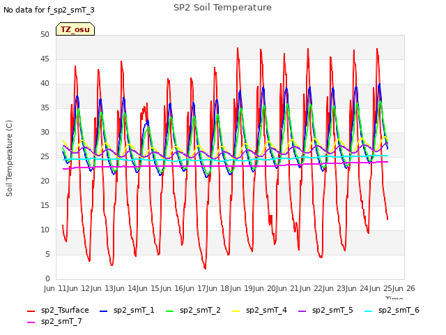Click the chart title SP2 Soil Temperature
This screenshot has height=335, width=446.
coord(222,8)
